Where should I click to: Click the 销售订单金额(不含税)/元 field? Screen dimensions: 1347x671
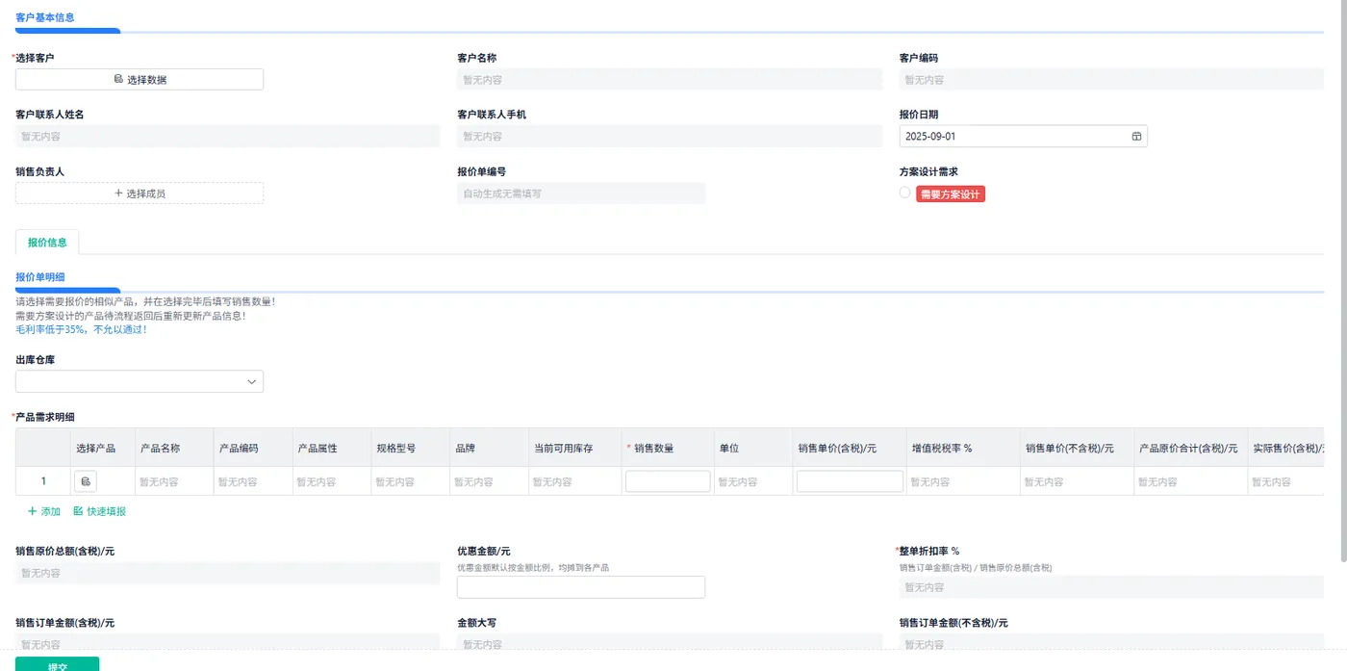(1111, 644)
